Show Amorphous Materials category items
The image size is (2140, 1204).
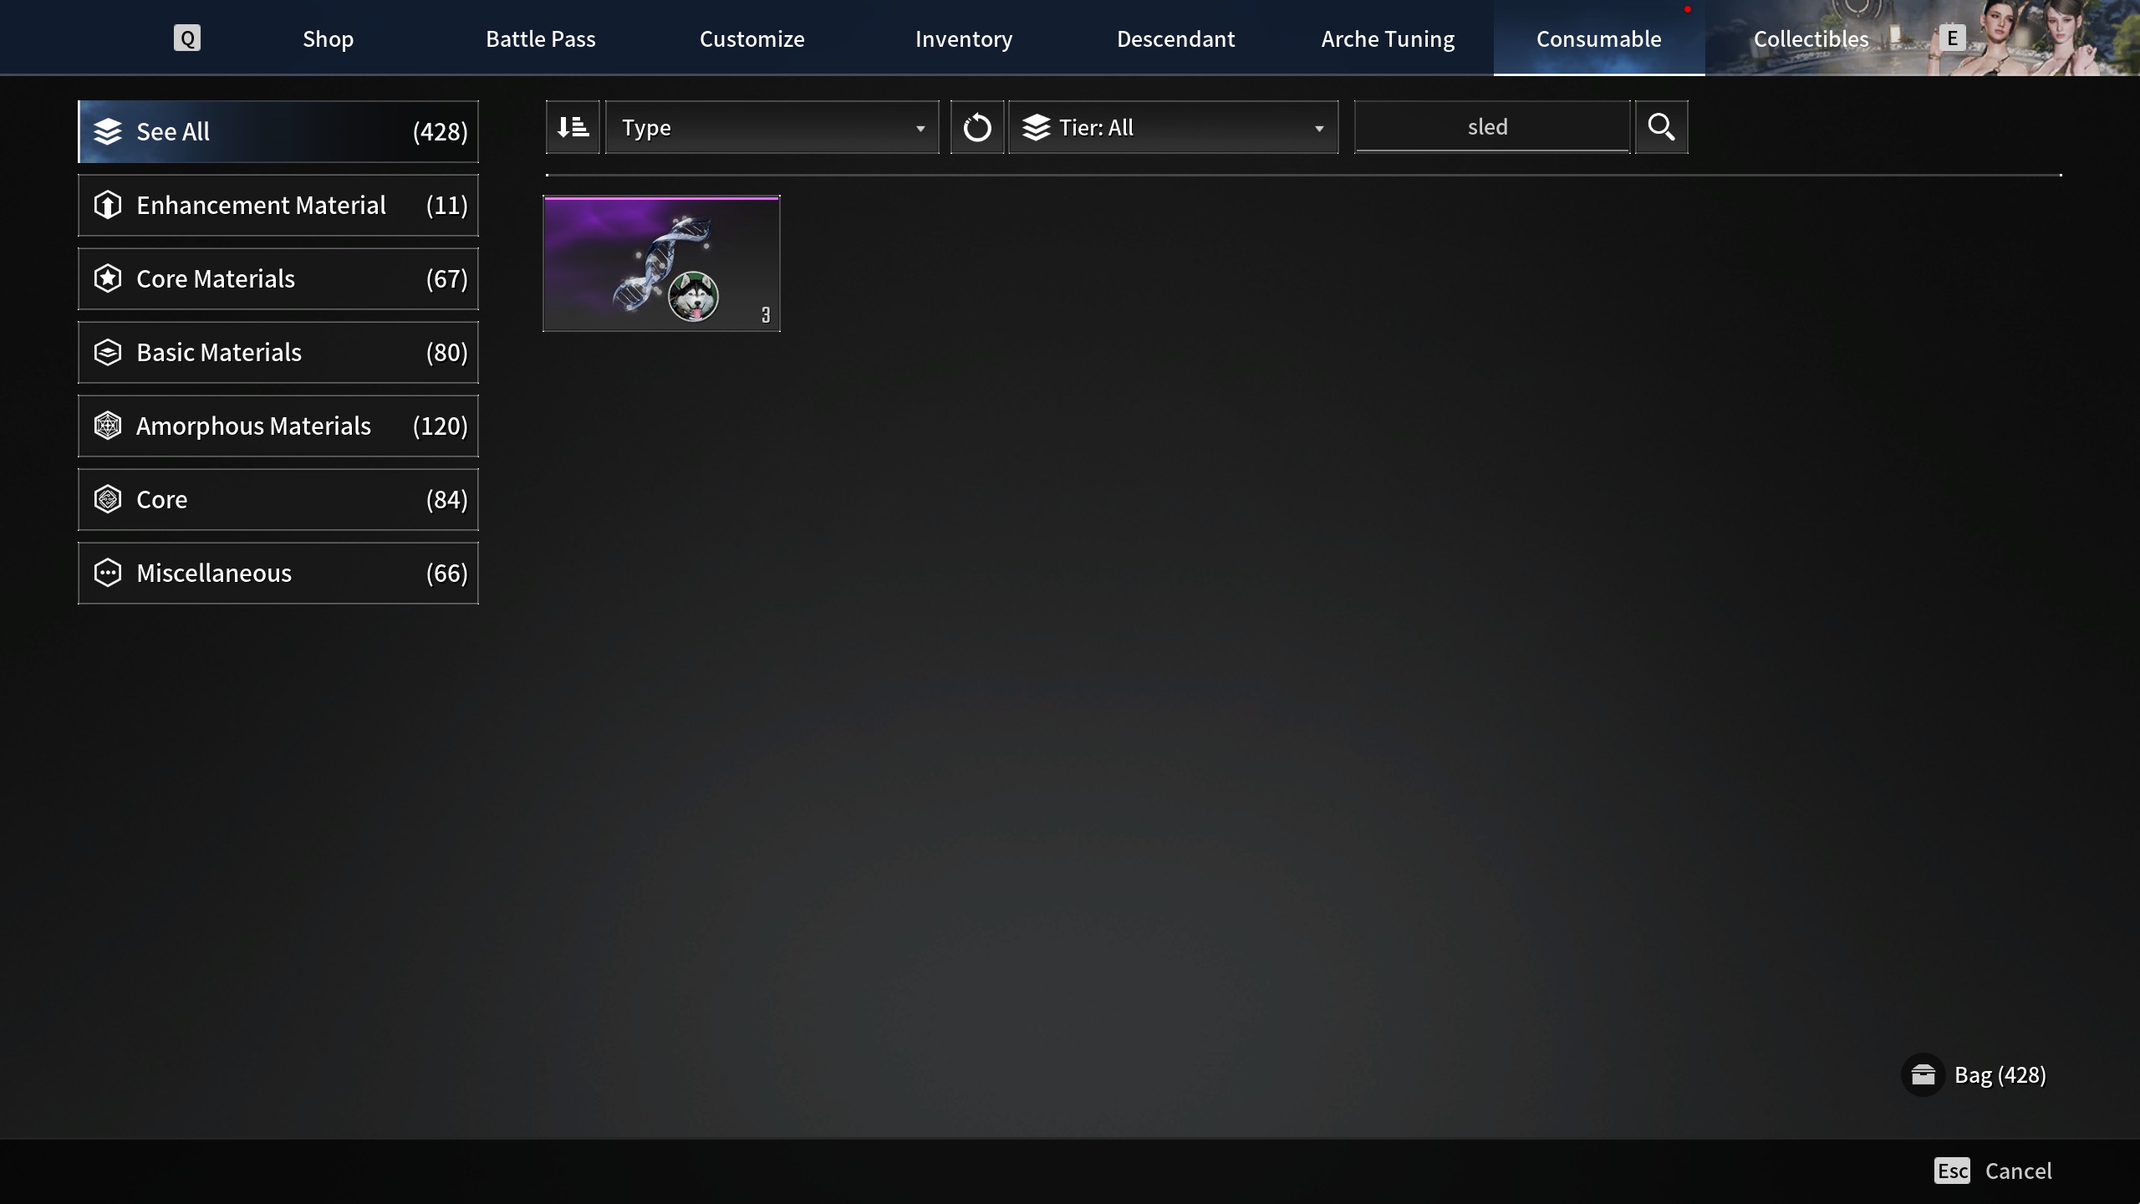click(278, 426)
